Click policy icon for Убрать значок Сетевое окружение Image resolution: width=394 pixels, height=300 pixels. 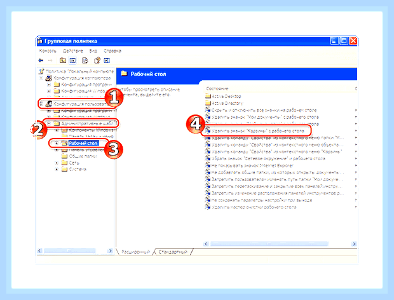click(208, 158)
